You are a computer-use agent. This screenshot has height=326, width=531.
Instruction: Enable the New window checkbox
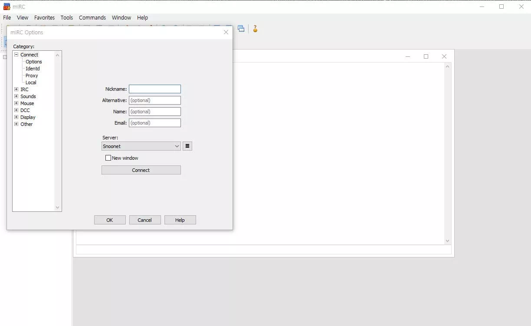point(108,158)
